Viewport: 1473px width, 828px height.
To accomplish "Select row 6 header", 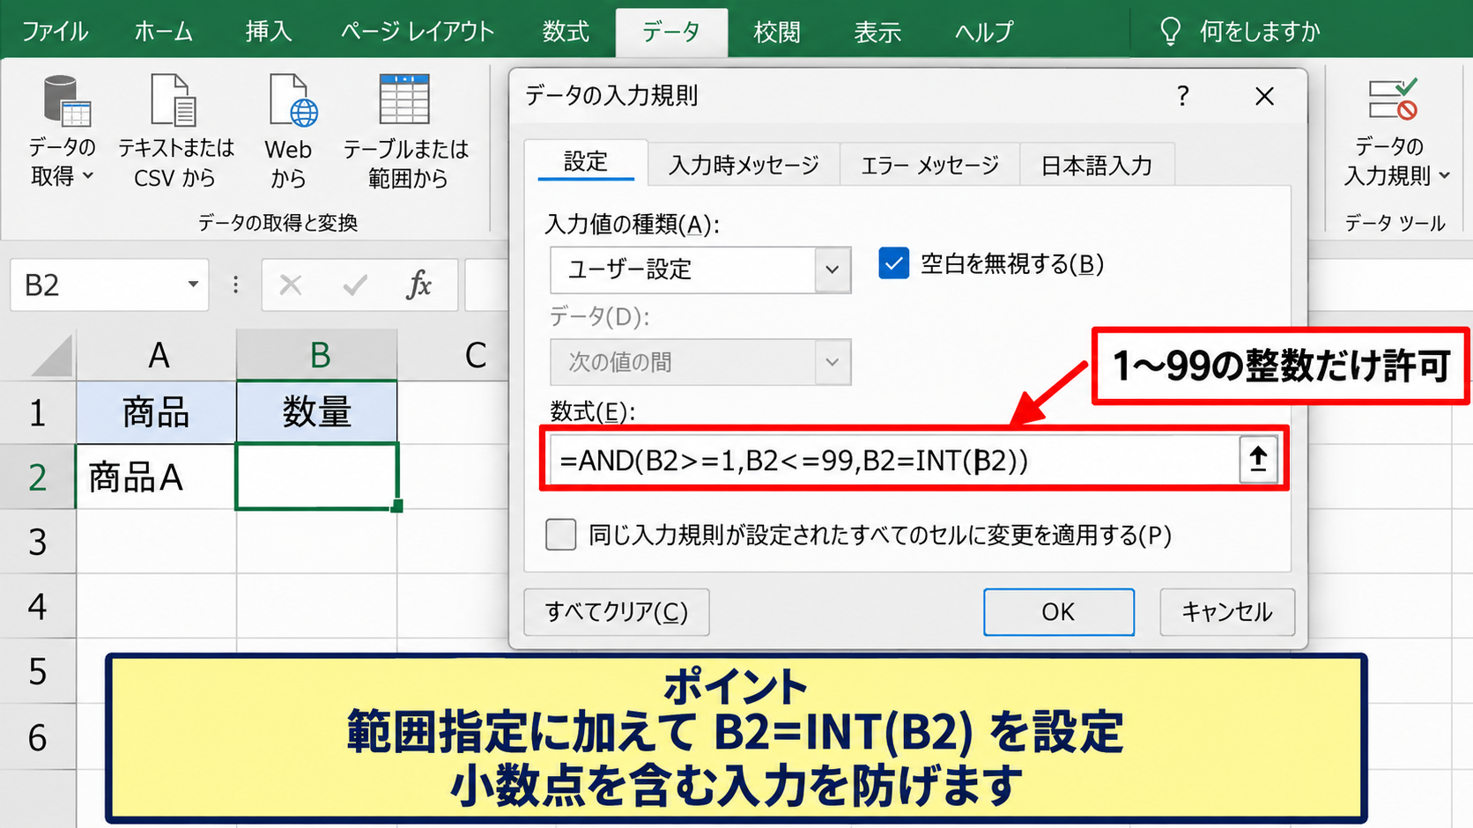I will (38, 737).
